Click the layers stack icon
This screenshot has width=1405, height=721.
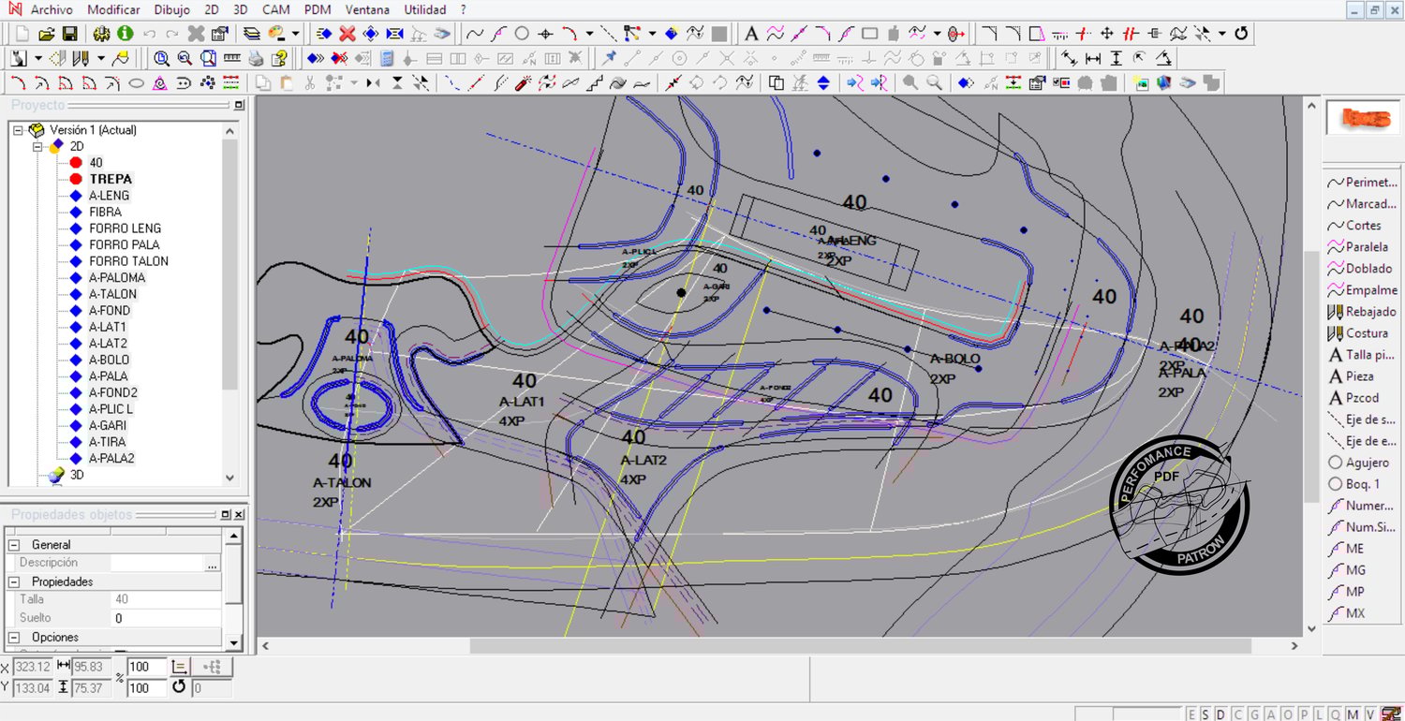(251, 34)
